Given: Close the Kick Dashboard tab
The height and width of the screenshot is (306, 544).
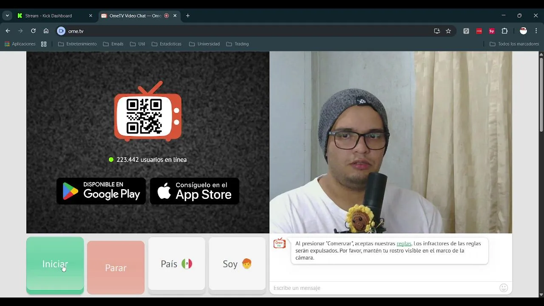Looking at the screenshot, I should [x=91, y=16].
